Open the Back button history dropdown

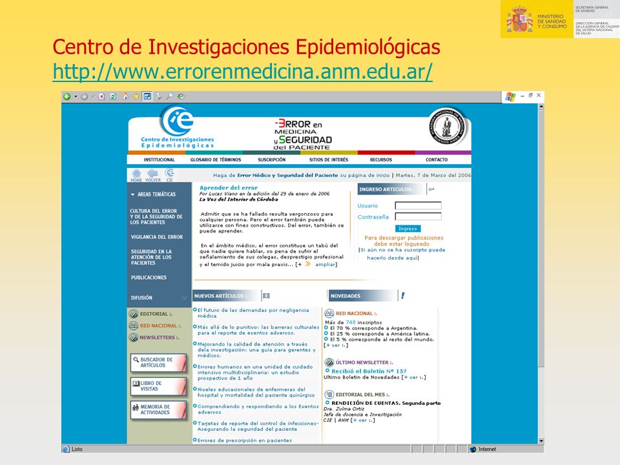76,96
